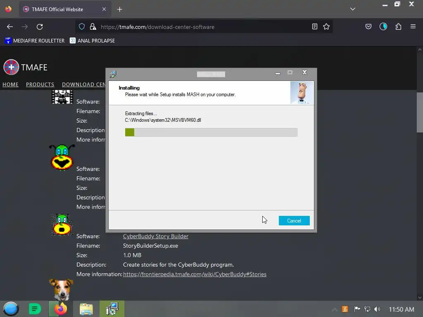This screenshot has width=423, height=317.
Task: Open a new browser tab
Action: click(119, 9)
